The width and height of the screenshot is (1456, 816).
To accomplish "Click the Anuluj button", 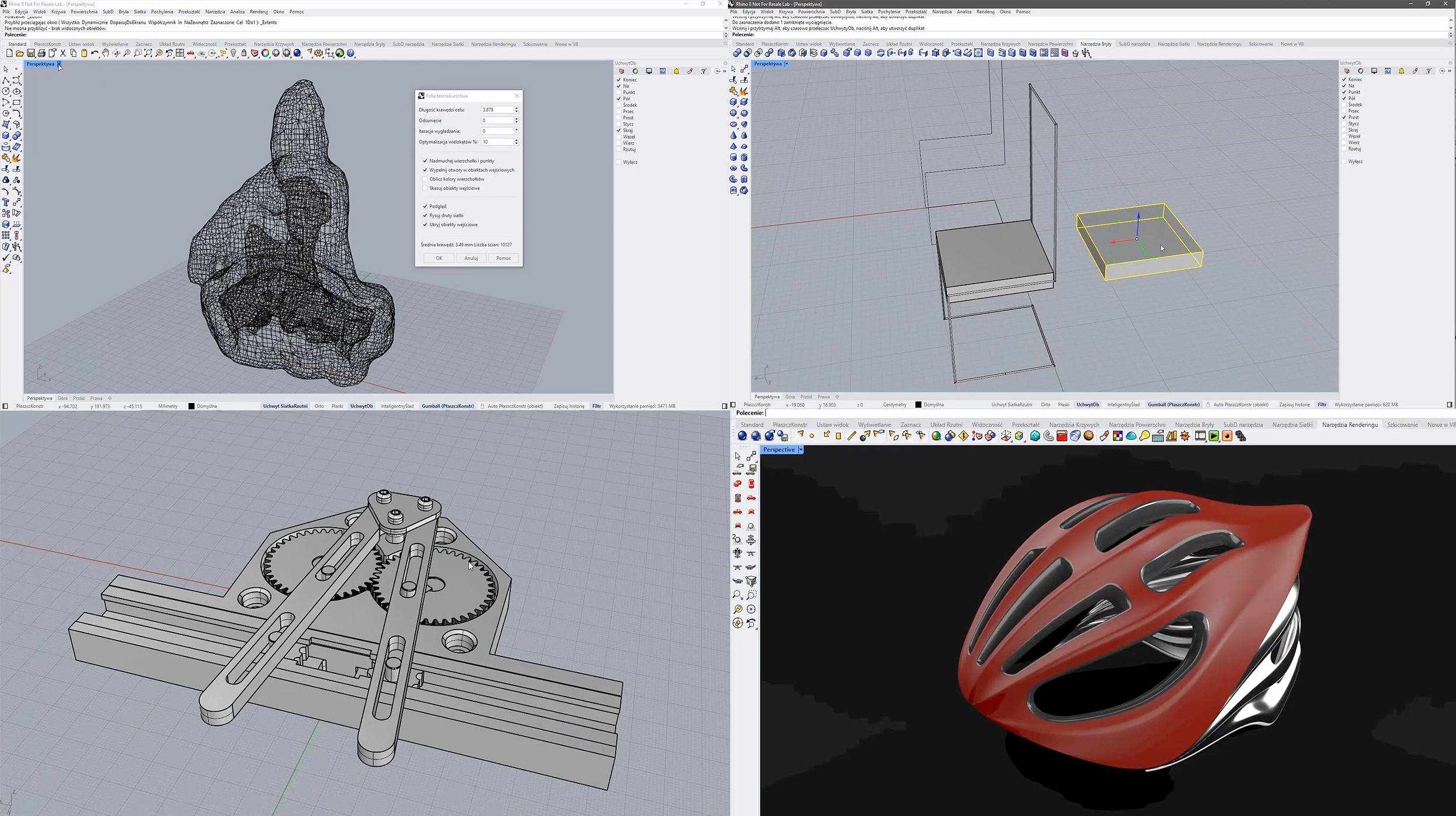I will (x=471, y=258).
